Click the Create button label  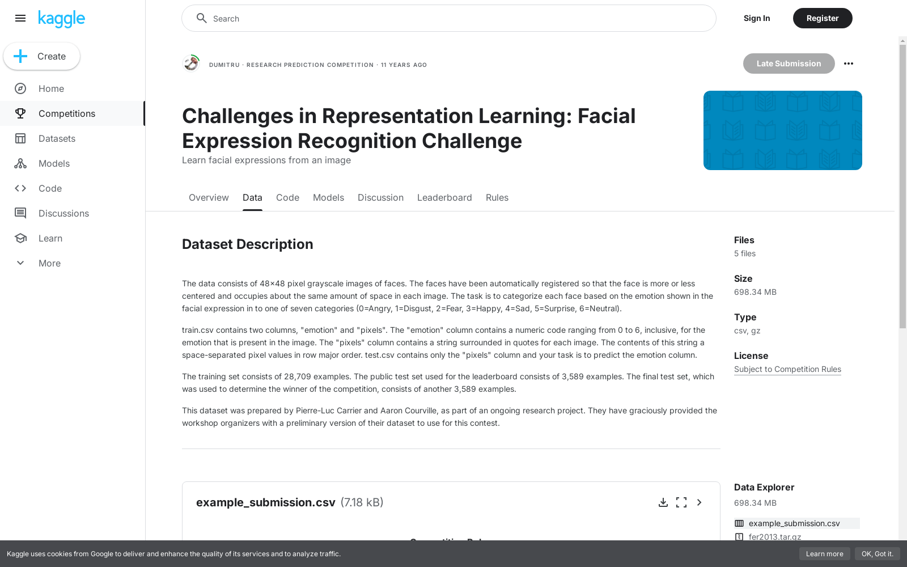pyautogui.click(x=52, y=56)
